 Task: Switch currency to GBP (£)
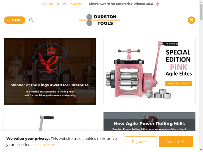(47, 4)
